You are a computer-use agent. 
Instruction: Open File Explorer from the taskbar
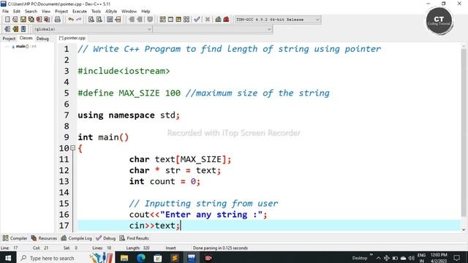124,258
